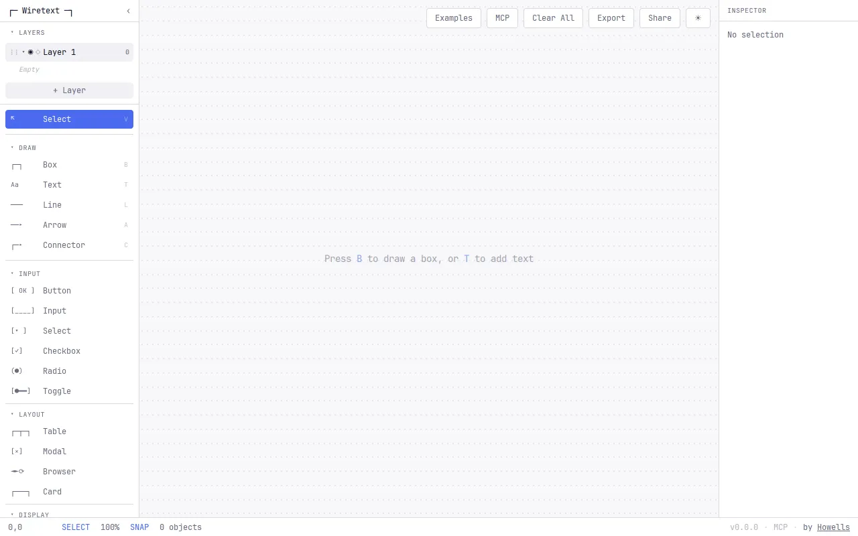The width and height of the screenshot is (858, 536).
Task: Click the 100% zoom level indicator
Action: click(110, 527)
